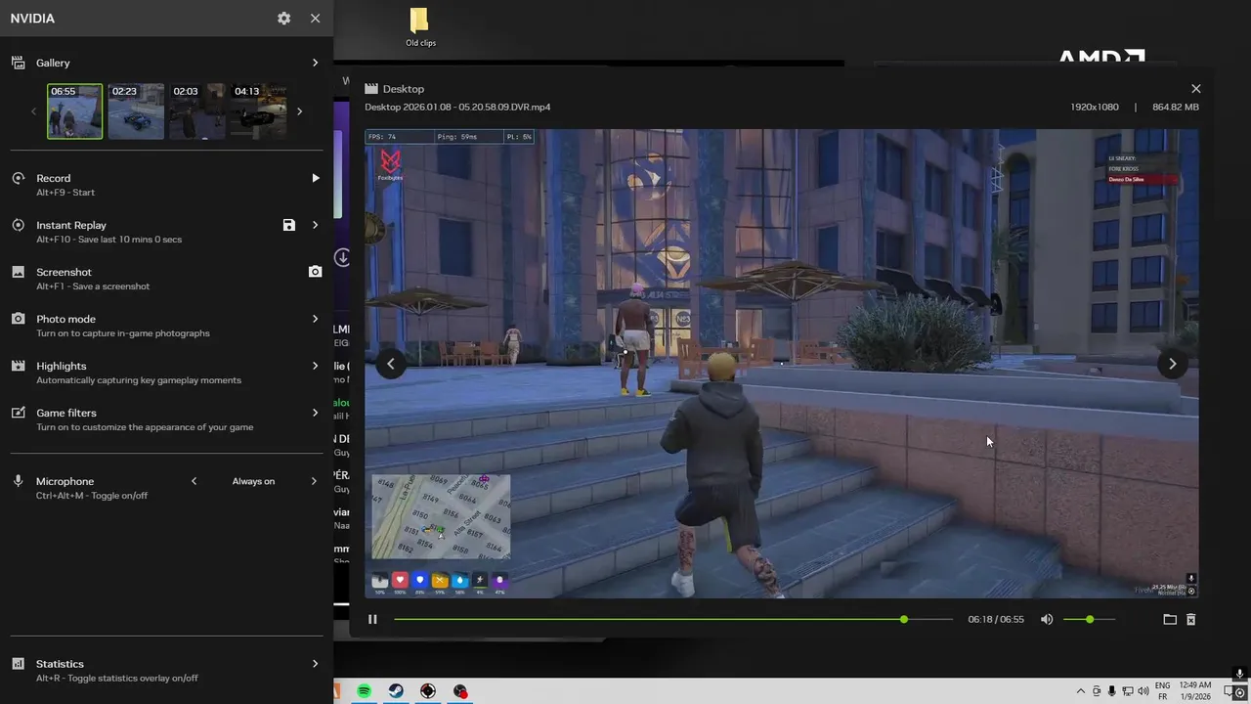1251x704 pixels.
Task: Click the Gallery clapperboard icon
Action: point(18,63)
